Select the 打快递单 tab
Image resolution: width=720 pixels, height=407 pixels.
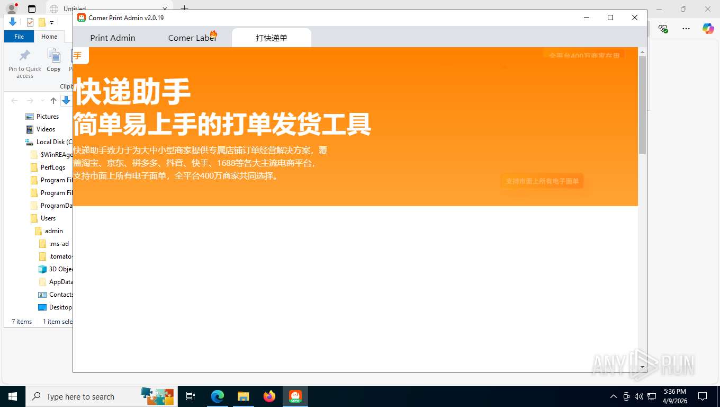(272, 38)
